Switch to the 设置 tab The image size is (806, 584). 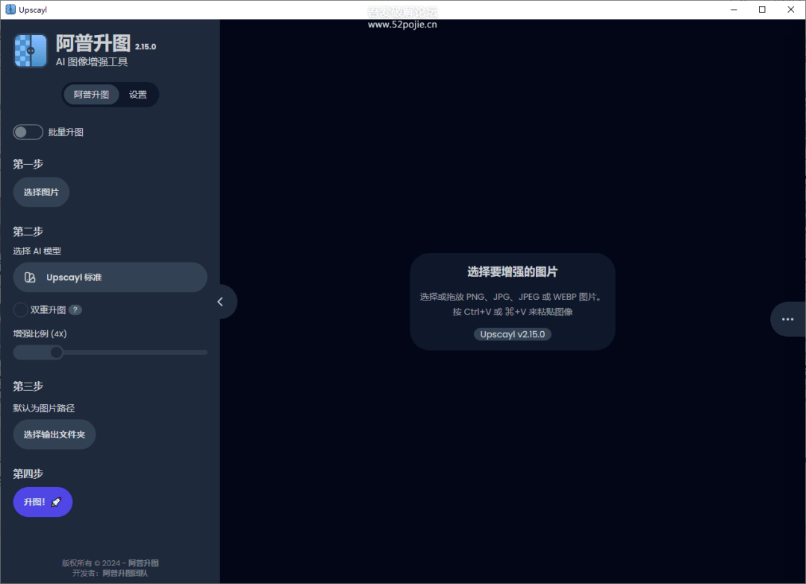pyautogui.click(x=138, y=95)
